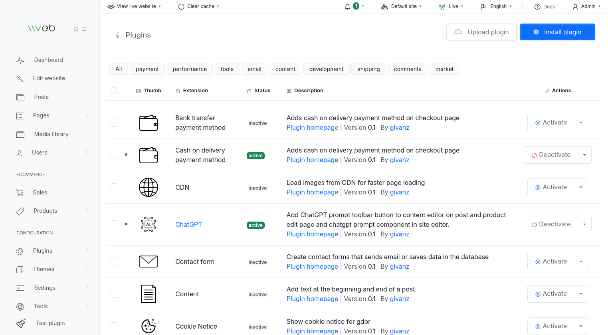Collapse sidebar with the hamburger icon

click(84, 29)
